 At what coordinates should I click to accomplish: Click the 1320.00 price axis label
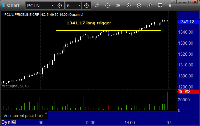tap(186, 54)
